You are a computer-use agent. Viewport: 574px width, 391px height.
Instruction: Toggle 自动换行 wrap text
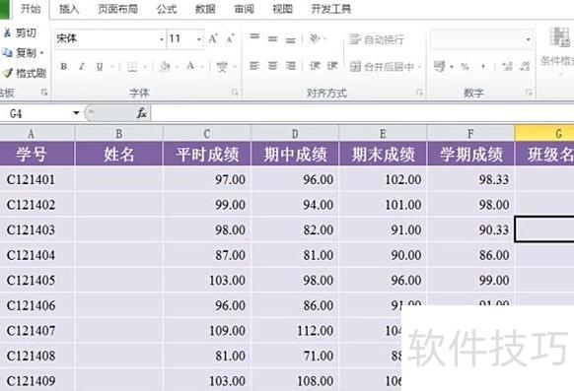tap(377, 39)
